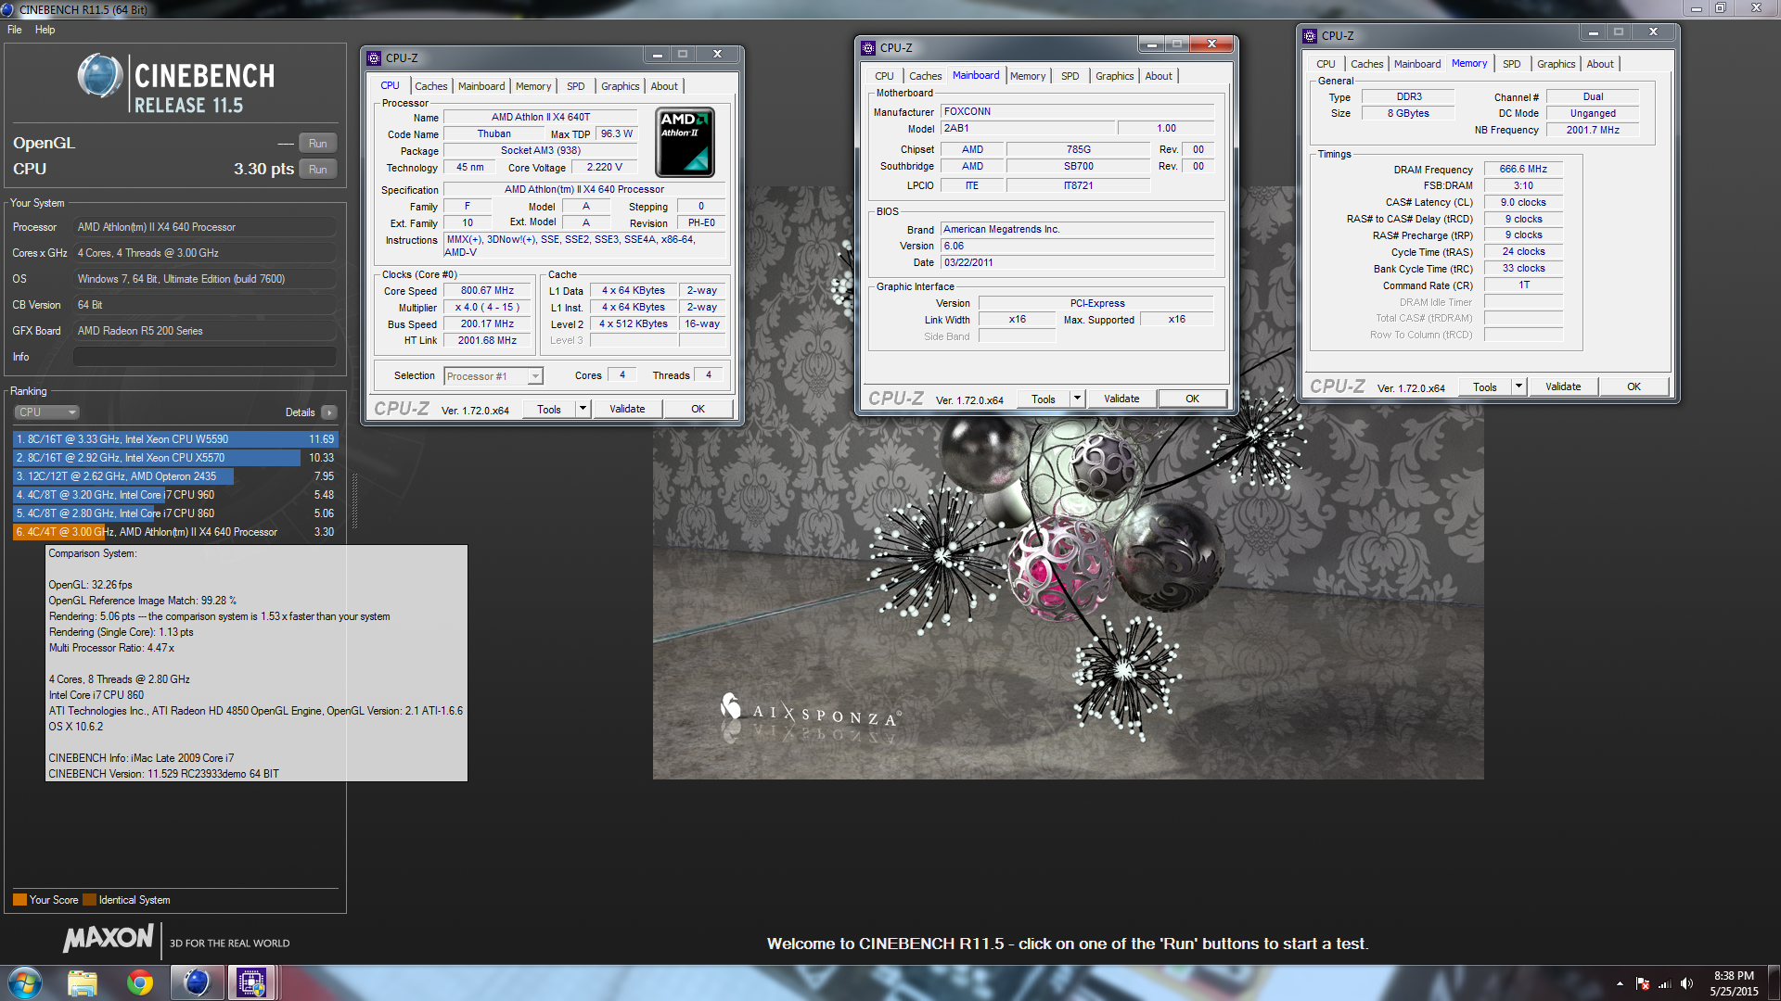Expand Tools dropdown arrow in Mainboard CPU-Z
The image size is (1781, 1001).
(x=1077, y=399)
